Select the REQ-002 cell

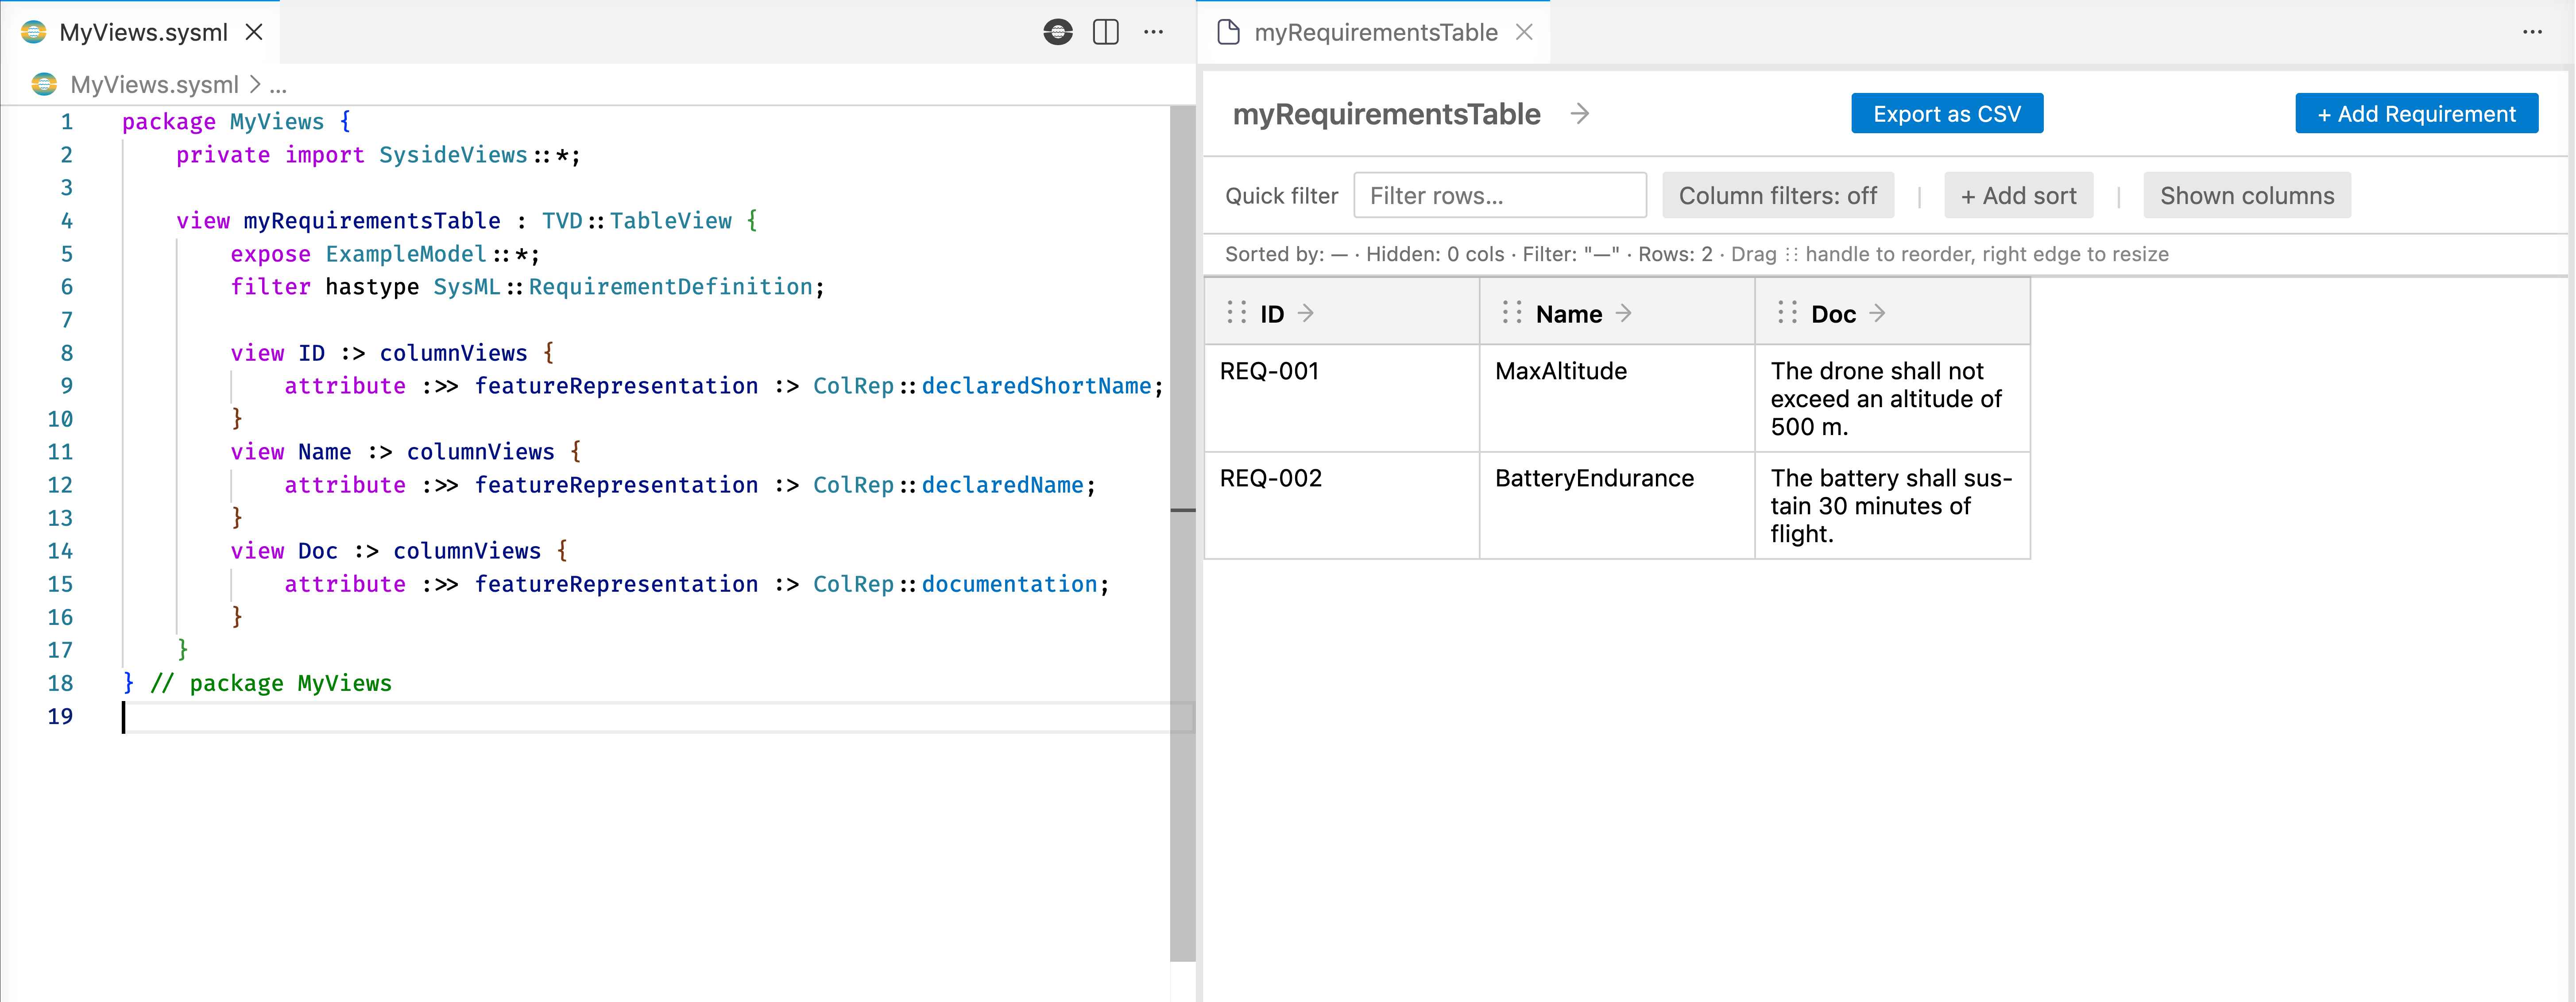click(1341, 505)
